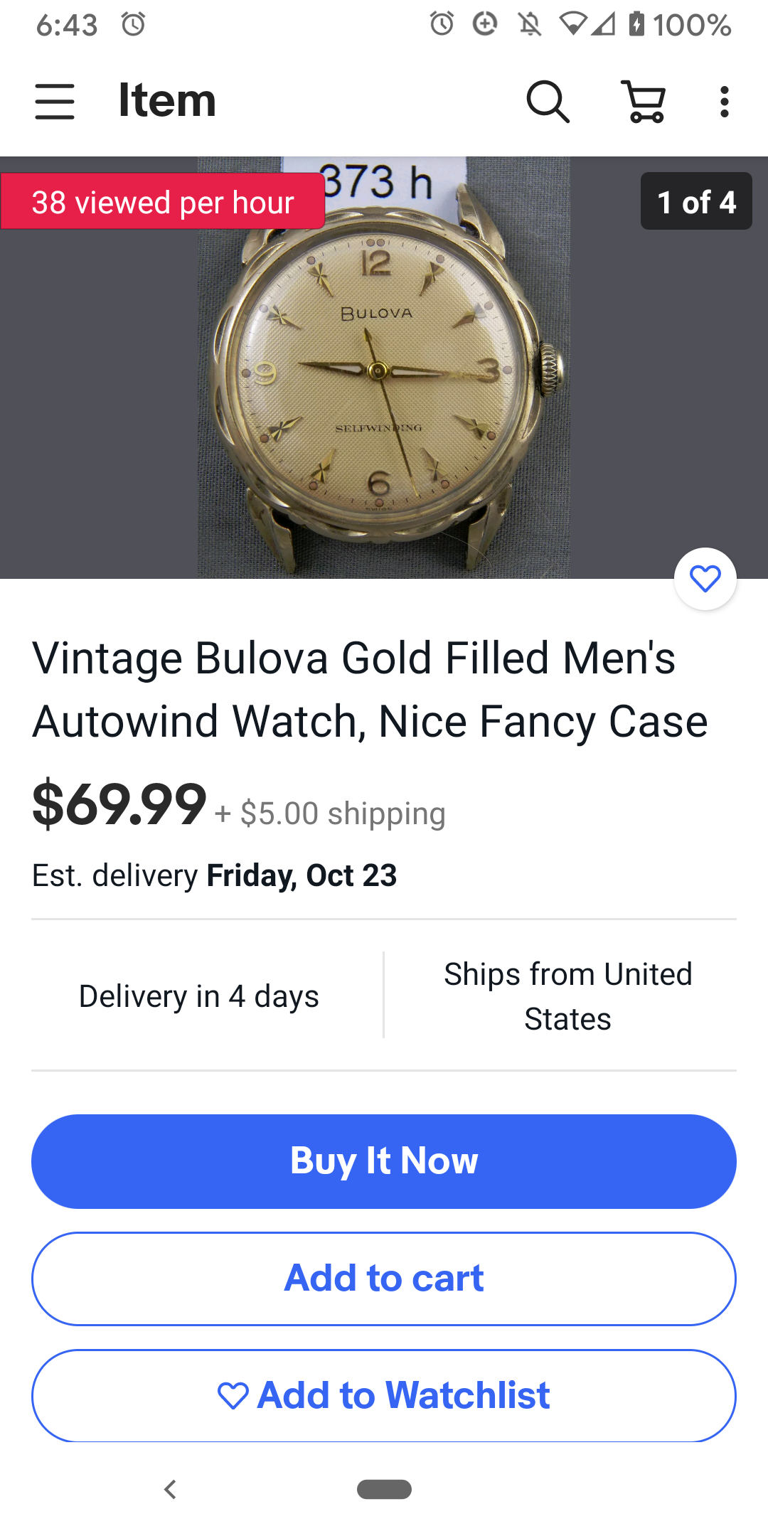Open the Bulova watch photo
Viewport: 768px width, 1536px height.
[x=383, y=367]
